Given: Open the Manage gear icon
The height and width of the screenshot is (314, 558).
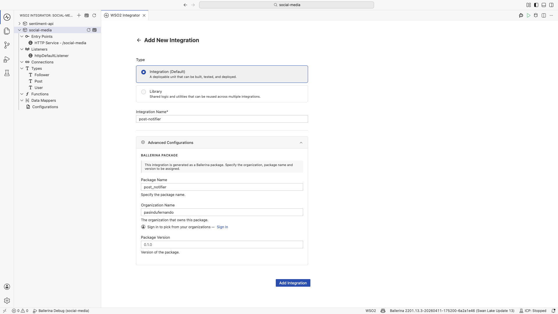Looking at the screenshot, I should pyautogui.click(x=7, y=301).
